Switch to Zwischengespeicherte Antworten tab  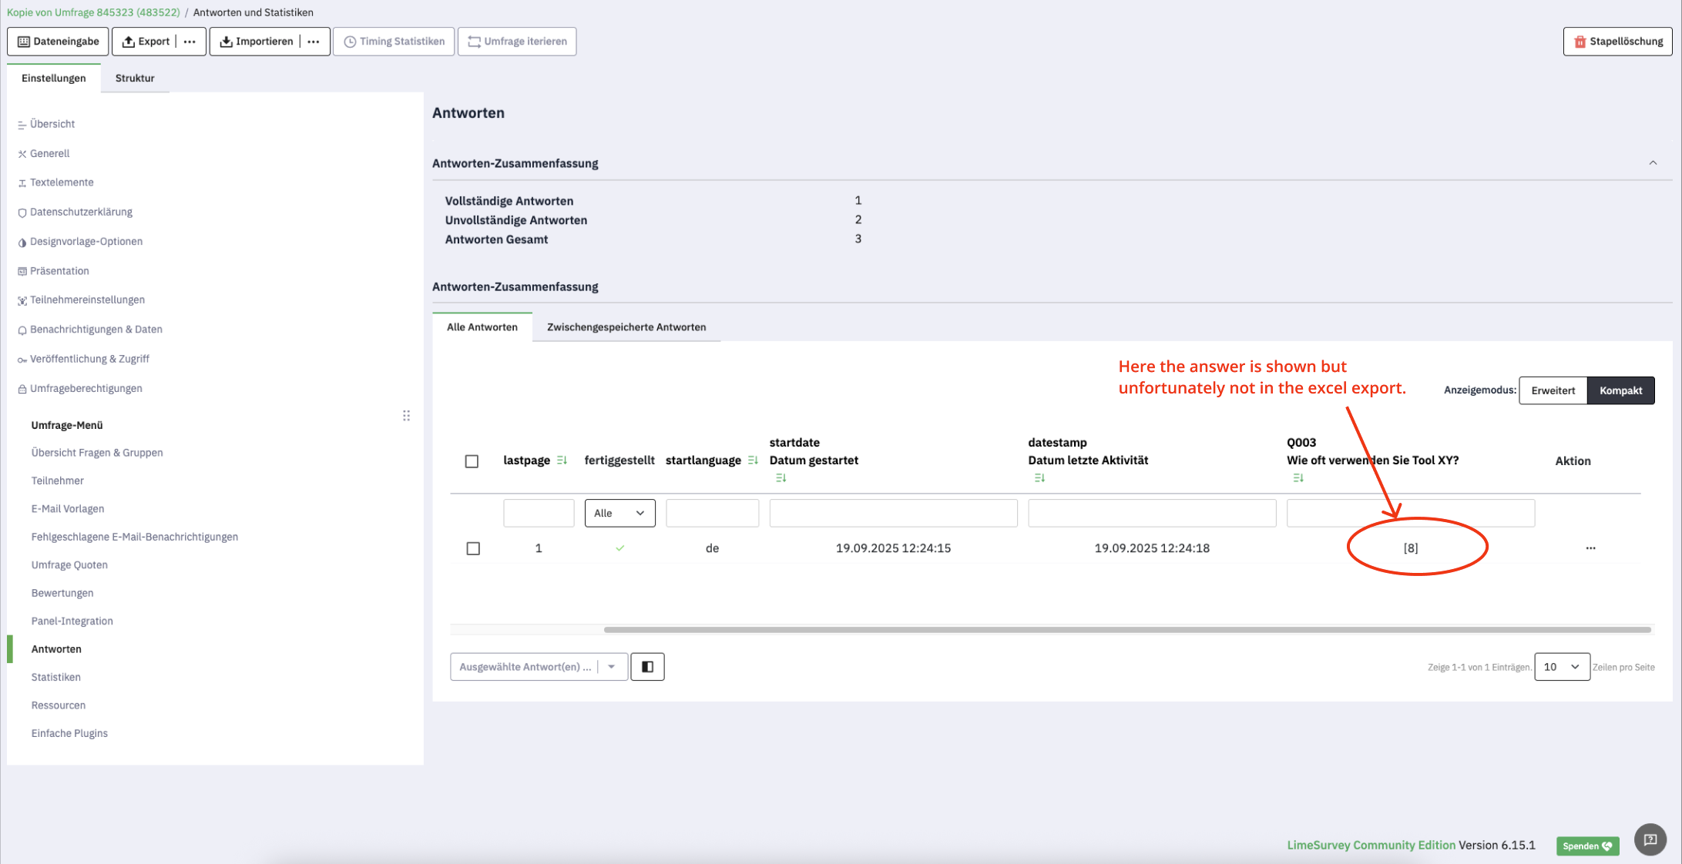(x=626, y=327)
